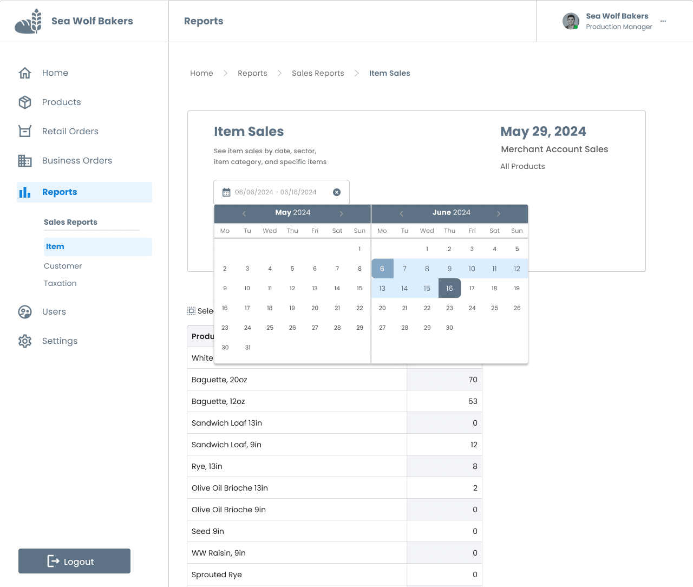Select June 1 in calendar
Image resolution: width=693 pixels, height=587 pixels.
click(x=427, y=249)
